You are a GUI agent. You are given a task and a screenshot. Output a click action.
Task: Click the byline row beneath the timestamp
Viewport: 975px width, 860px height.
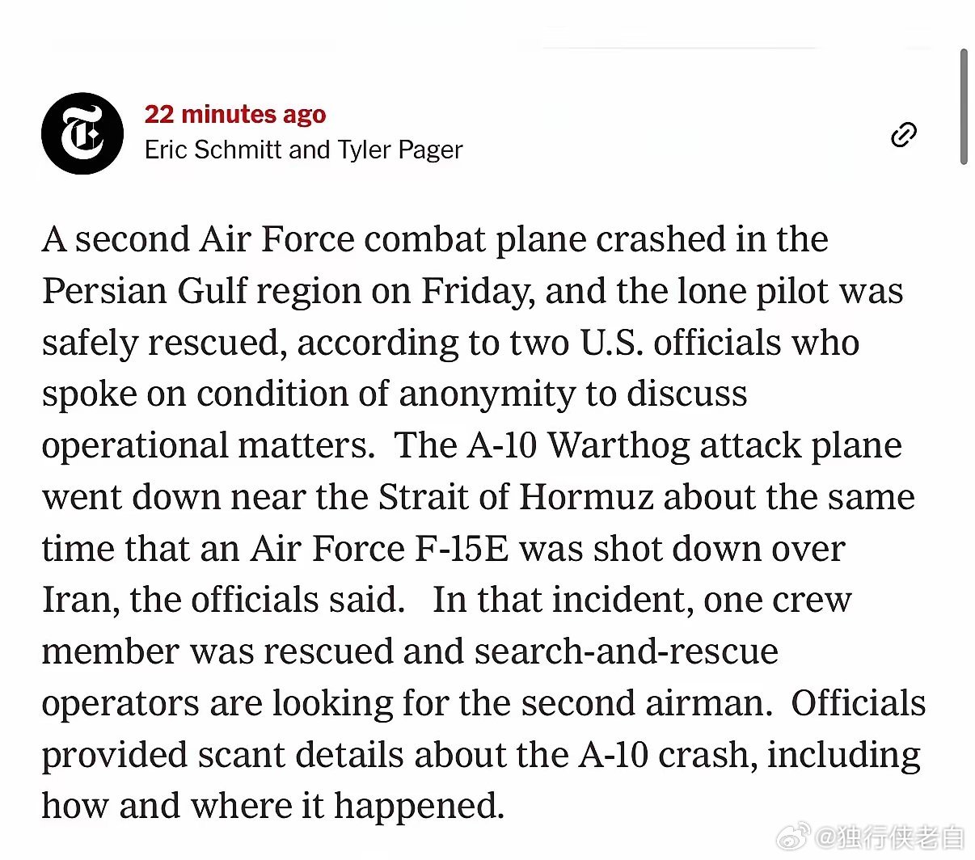coord(303,150)
